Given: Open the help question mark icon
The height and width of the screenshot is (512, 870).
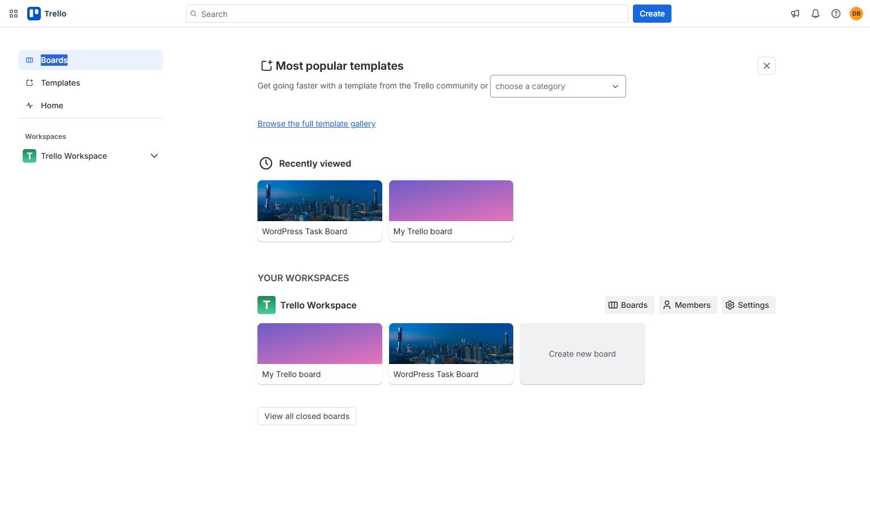Looking at the screenshot, I should pyautogui.click(x=836, y=14).
